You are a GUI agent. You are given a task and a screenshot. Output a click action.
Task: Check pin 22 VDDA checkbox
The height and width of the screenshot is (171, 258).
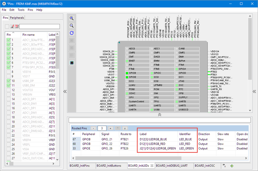(9, 135)
